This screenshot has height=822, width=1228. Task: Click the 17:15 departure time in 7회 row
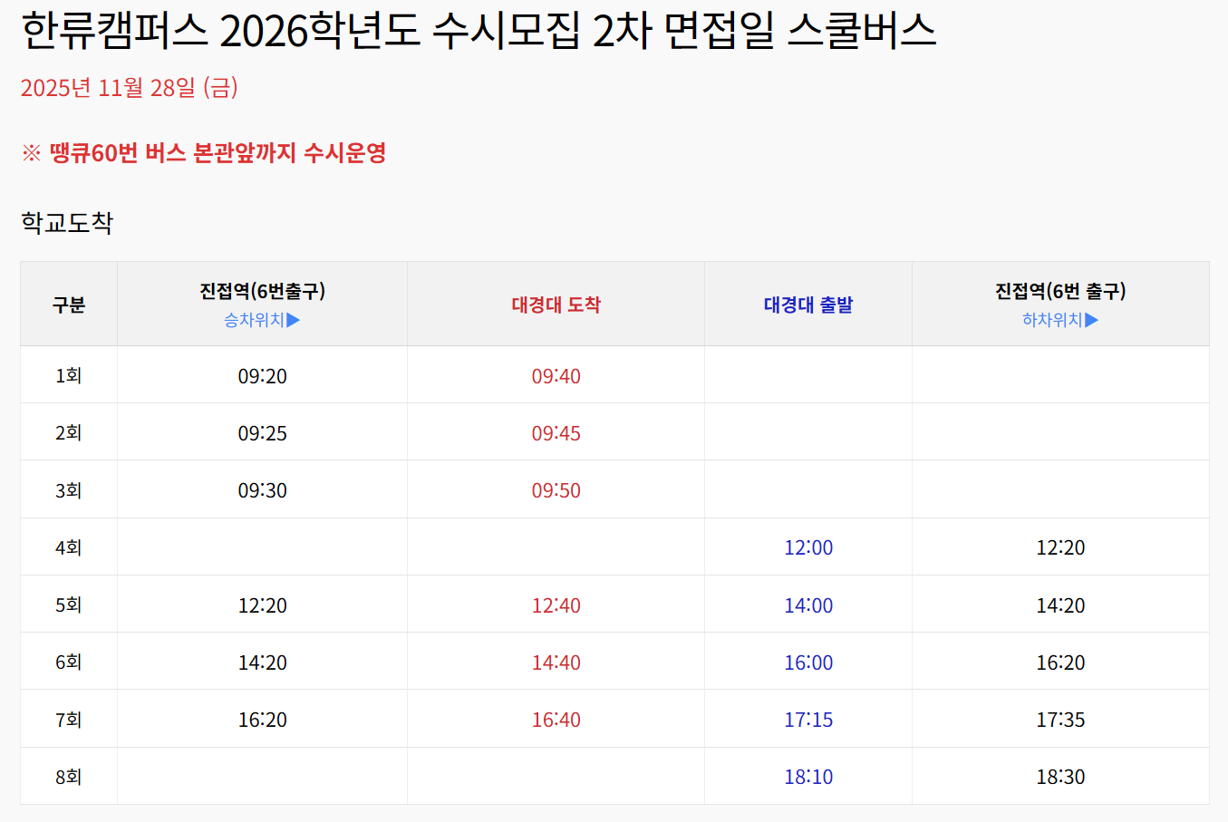point(807,720)
